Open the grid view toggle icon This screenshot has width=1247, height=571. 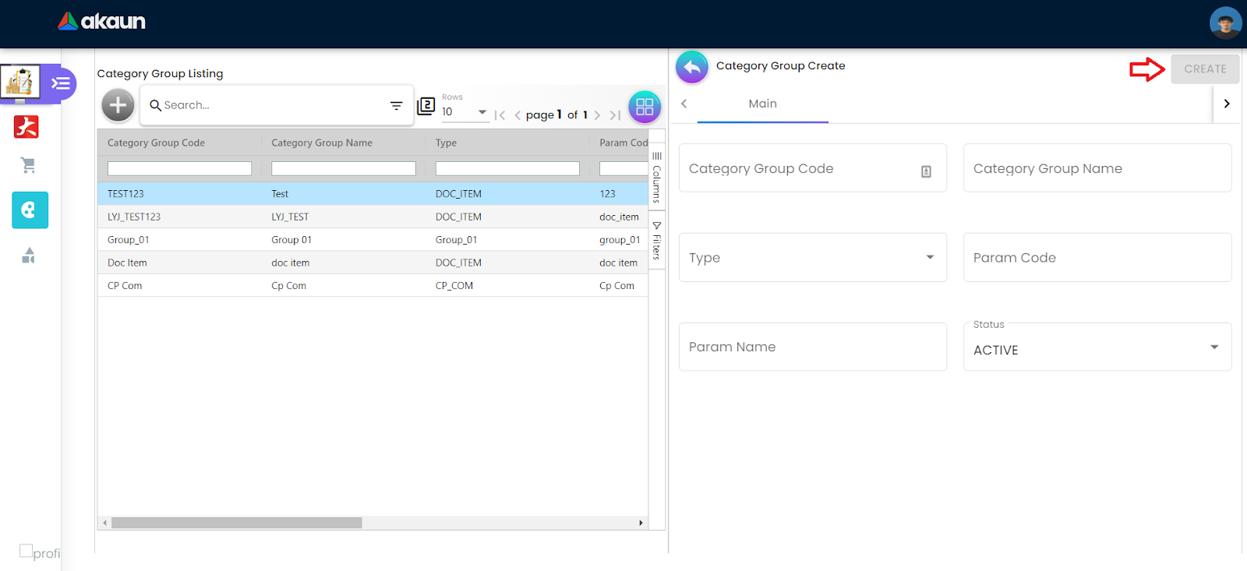pyautogui.click(x=645, y=107)
